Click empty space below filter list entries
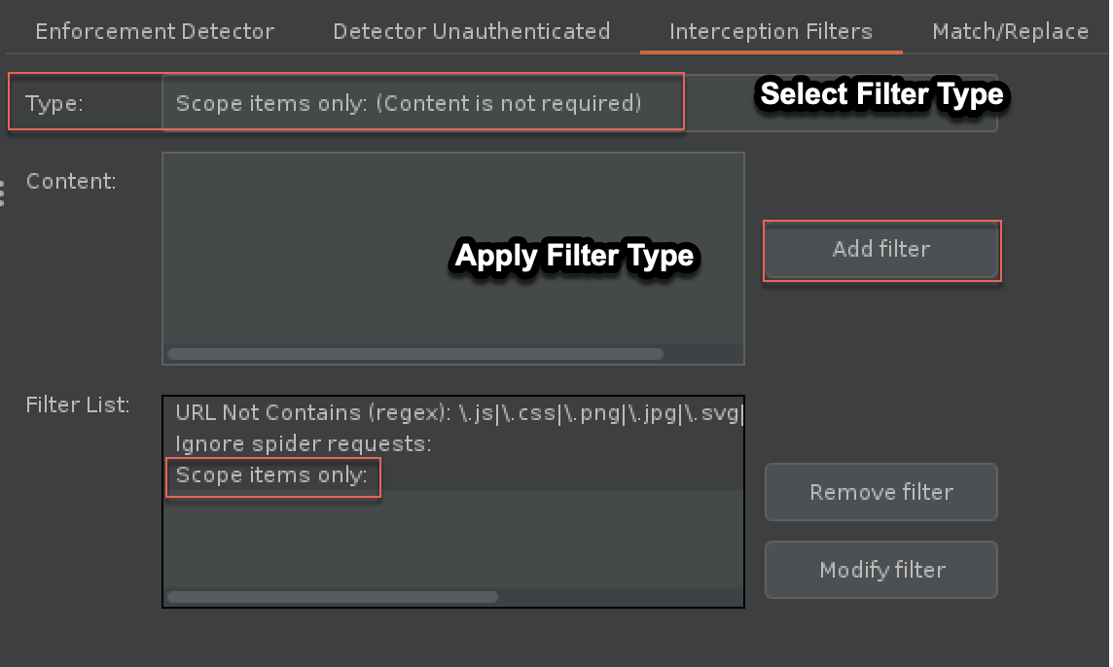1113x667 pixels. point(452,540)
